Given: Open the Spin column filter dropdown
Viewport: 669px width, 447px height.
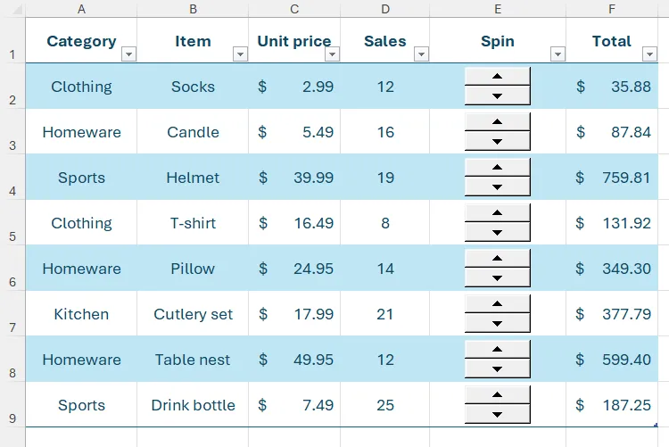Looking at the screenshot, I should tap(557, 54).
